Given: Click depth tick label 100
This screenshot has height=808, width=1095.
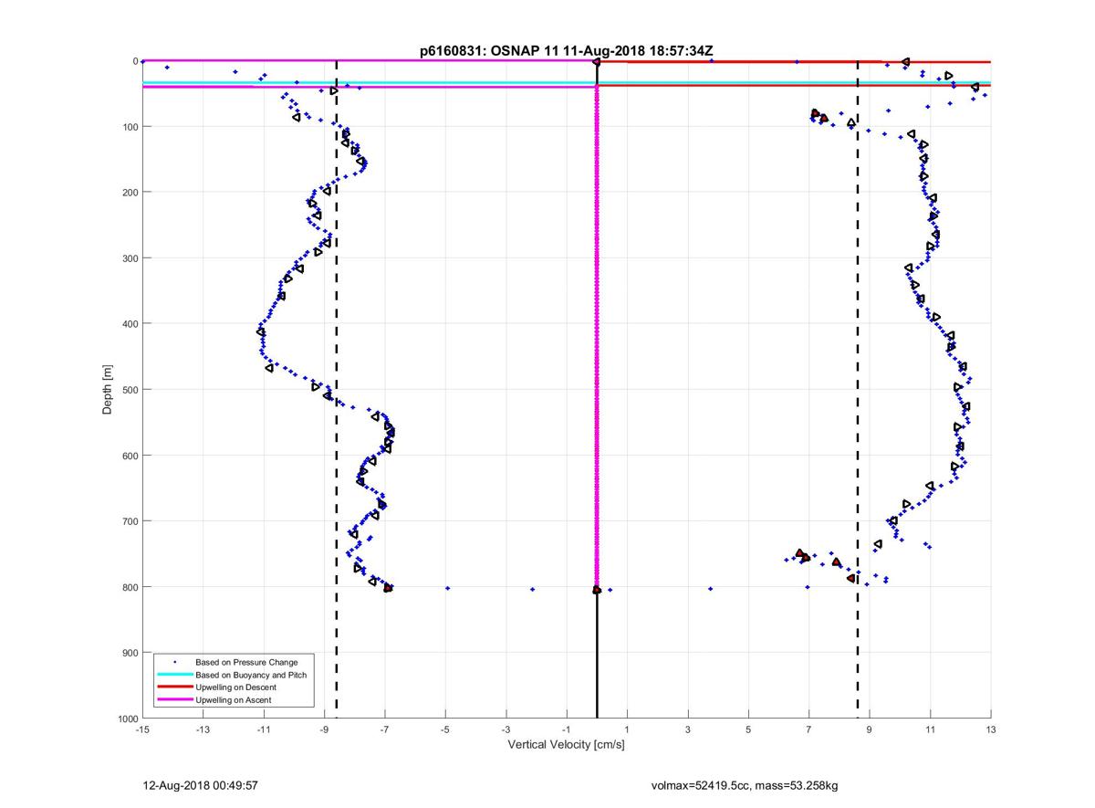Looking at the screenshot, I should (x=130, y=127).
